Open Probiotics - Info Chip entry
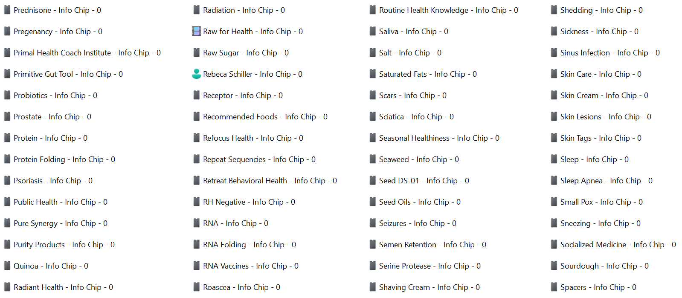This screenshot has width=682, height=298. [x=55, y=95]
